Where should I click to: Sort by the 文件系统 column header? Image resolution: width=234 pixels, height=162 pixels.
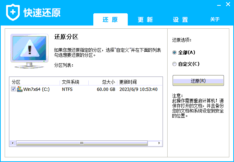pyautogui.click(x=74, y=82)
